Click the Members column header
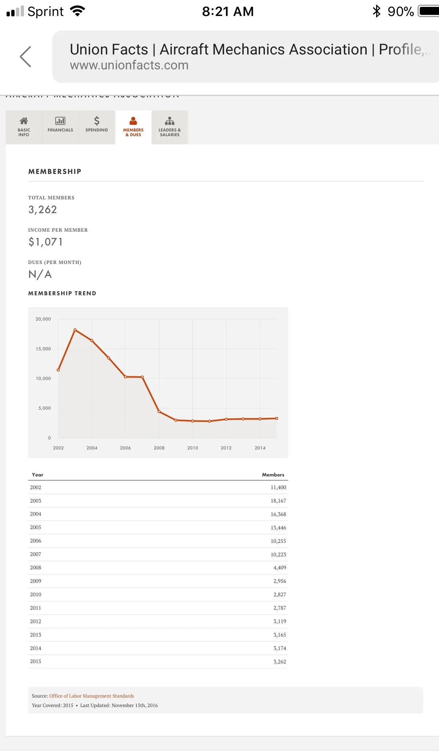The image size is (439, 751). click(x=273, y=475)
